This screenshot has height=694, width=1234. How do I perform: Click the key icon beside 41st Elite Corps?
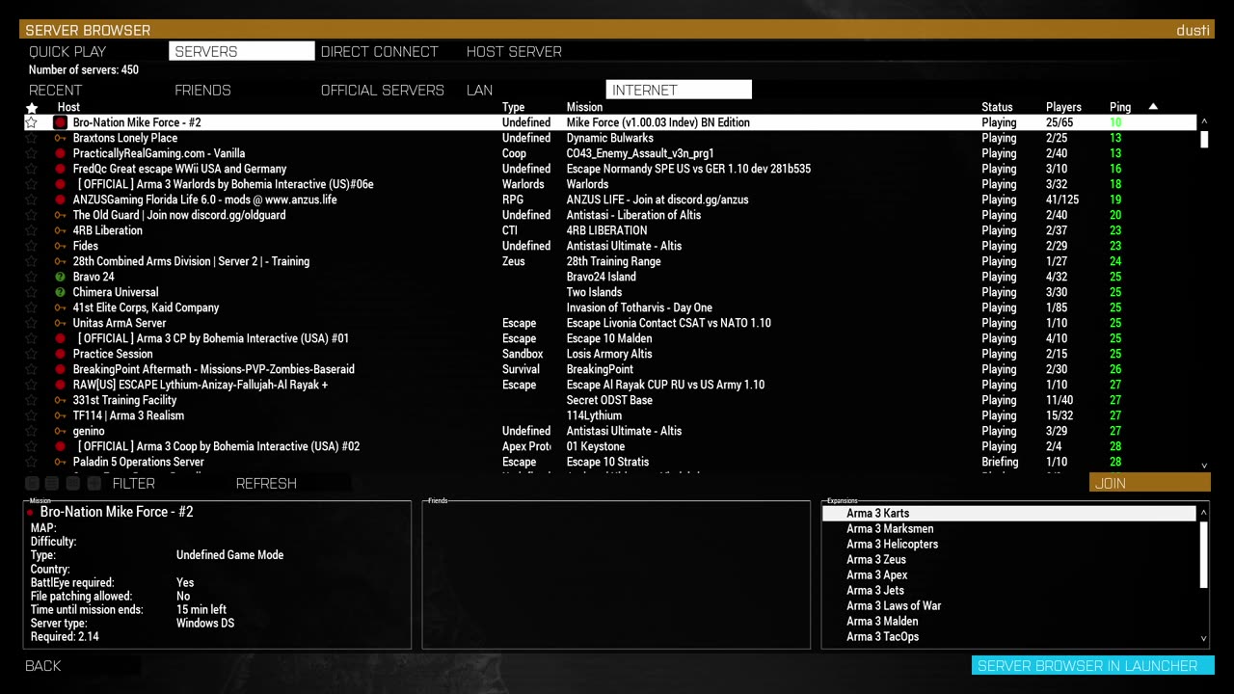tap(60, 307)
